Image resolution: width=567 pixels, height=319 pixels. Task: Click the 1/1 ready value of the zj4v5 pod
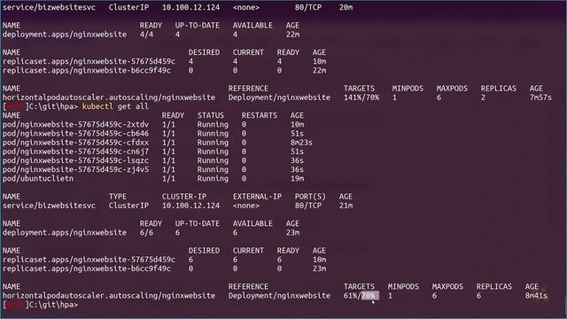168,169
